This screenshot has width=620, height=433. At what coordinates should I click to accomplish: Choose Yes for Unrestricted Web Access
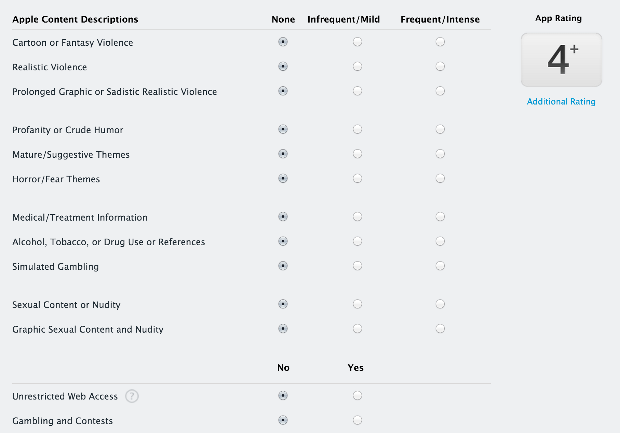click(357, 395)
